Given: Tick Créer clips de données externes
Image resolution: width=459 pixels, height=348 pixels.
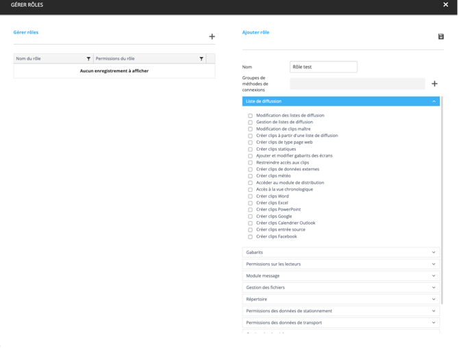Looking at the screenshot, I should 250,169.
